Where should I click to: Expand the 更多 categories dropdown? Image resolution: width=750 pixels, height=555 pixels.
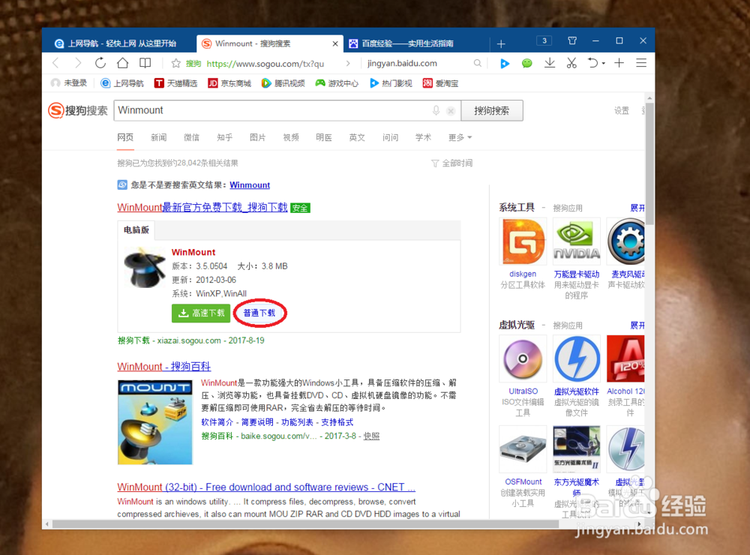coord(460,137)
